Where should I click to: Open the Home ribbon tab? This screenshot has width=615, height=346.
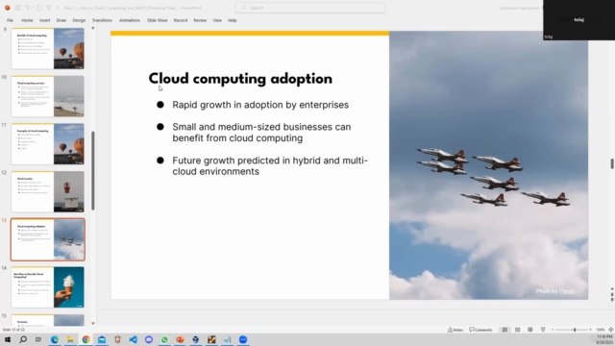tap(27, 20)
